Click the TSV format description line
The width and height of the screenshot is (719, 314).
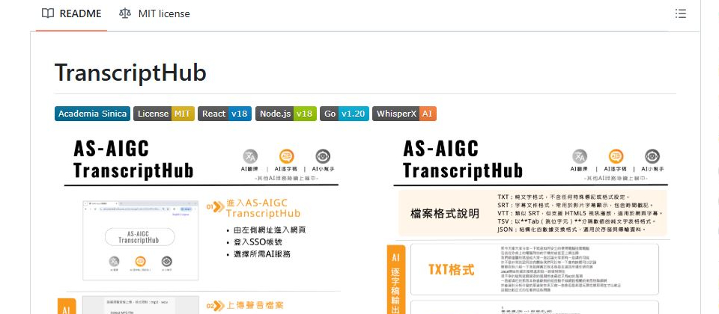click(x=577, y=221)
